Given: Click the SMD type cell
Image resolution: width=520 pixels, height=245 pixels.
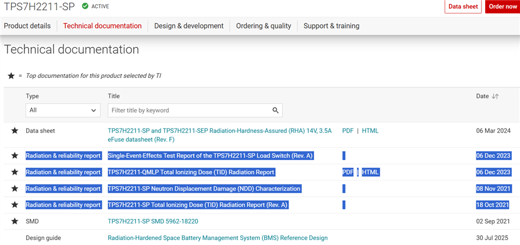Looking at the screenshot, I should (32, 221).
